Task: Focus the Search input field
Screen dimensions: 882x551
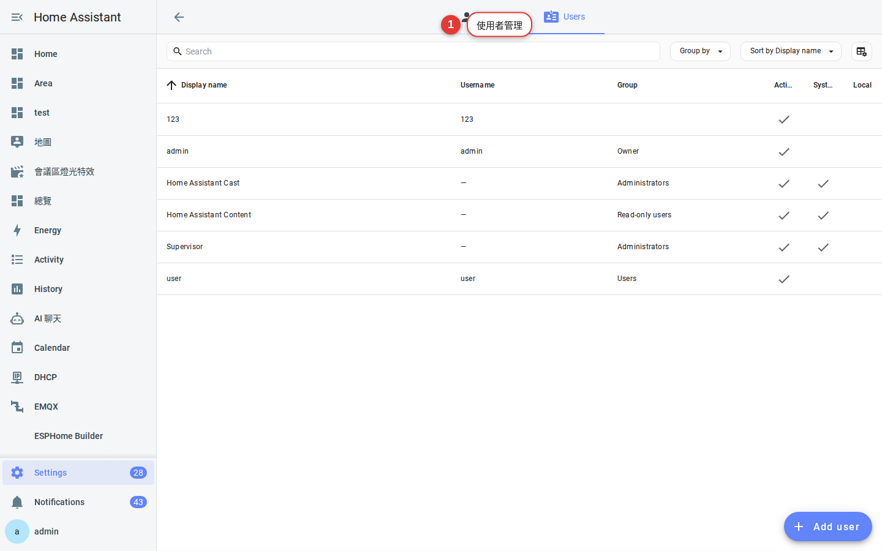Action: [413, 51]
